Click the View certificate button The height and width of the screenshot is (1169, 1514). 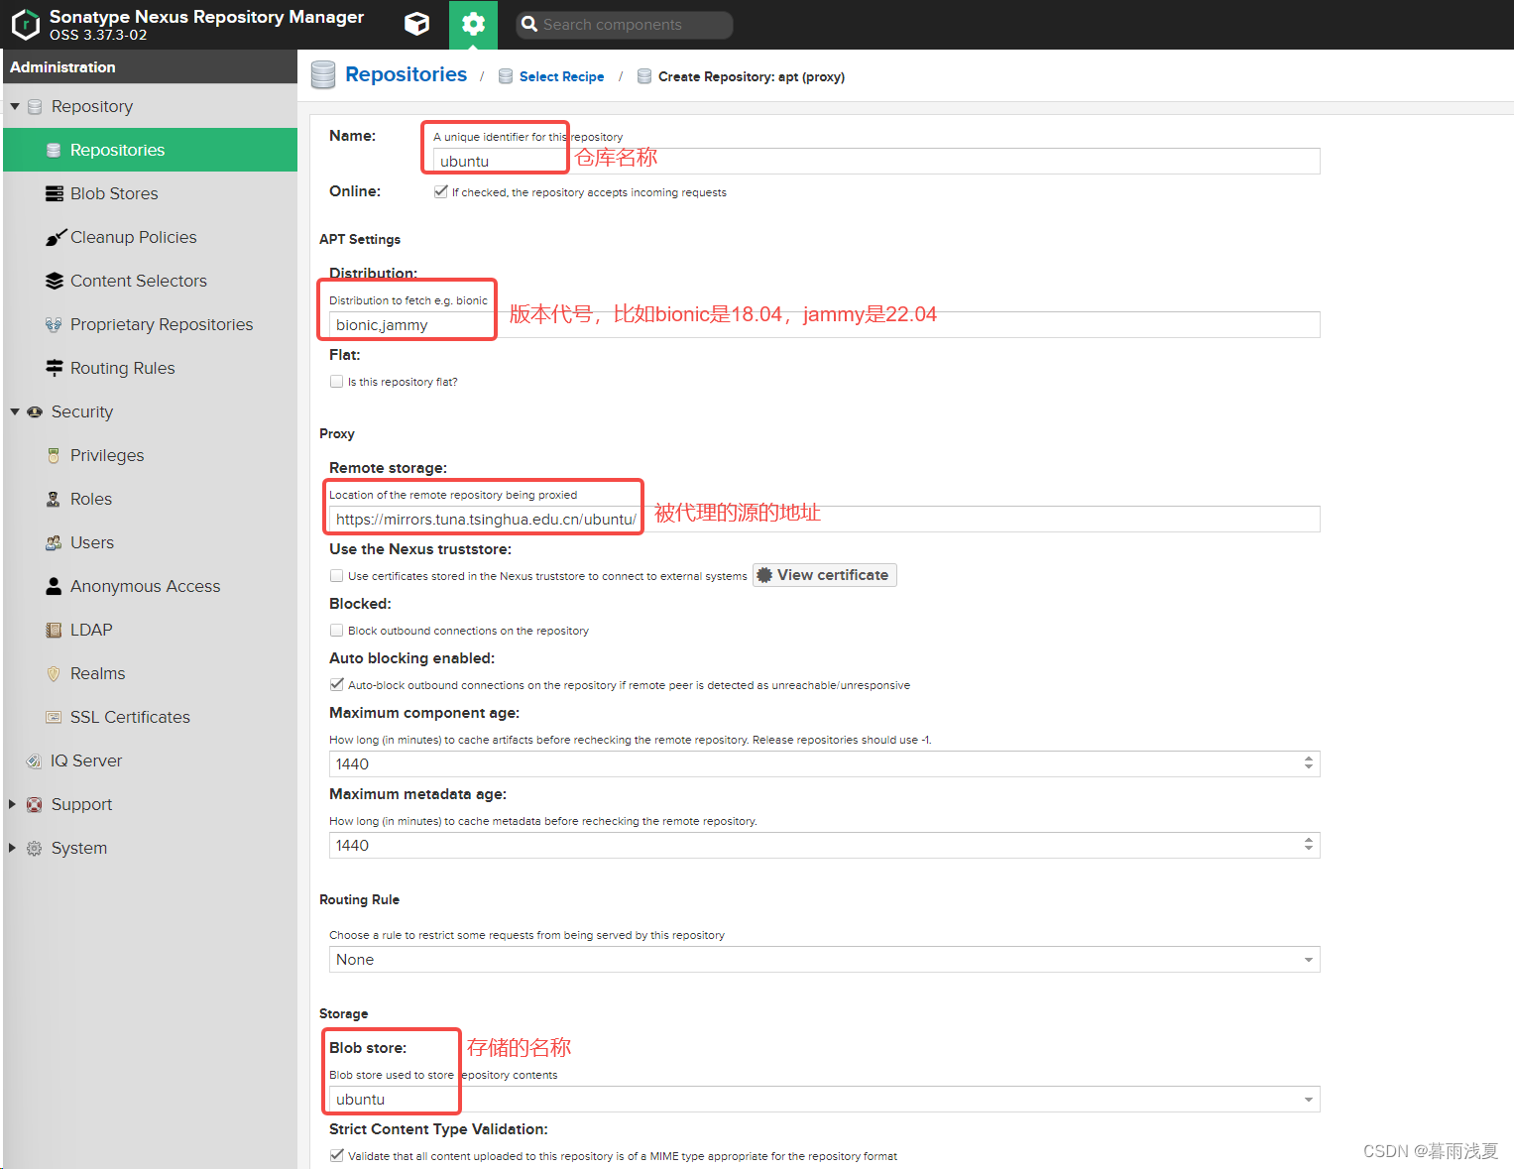tap(824, 575)
